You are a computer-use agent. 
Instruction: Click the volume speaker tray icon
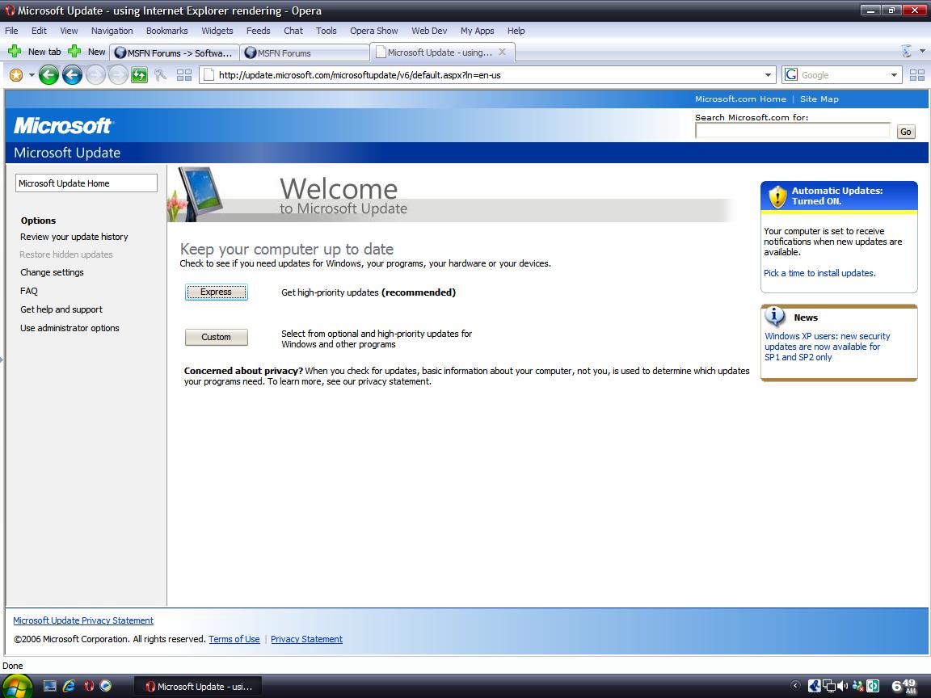(843, 686)
